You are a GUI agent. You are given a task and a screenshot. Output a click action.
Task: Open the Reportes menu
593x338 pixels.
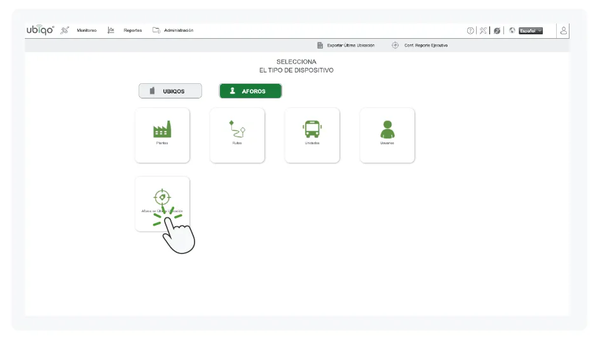click(x=133, y=30)
